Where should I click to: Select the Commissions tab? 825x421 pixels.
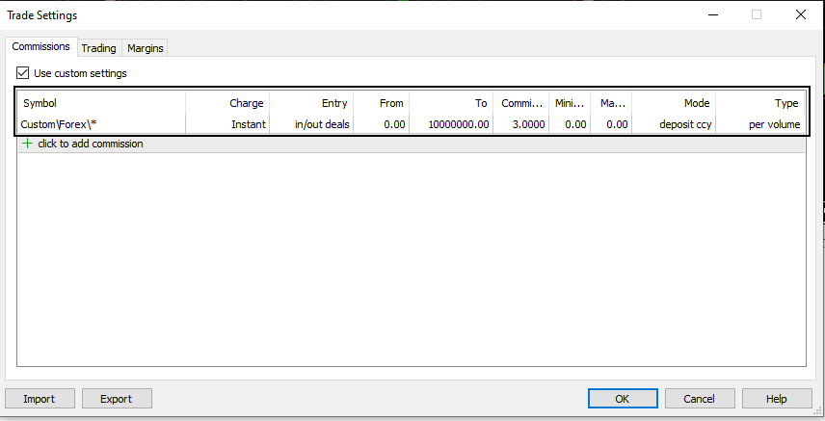point(41,47)
